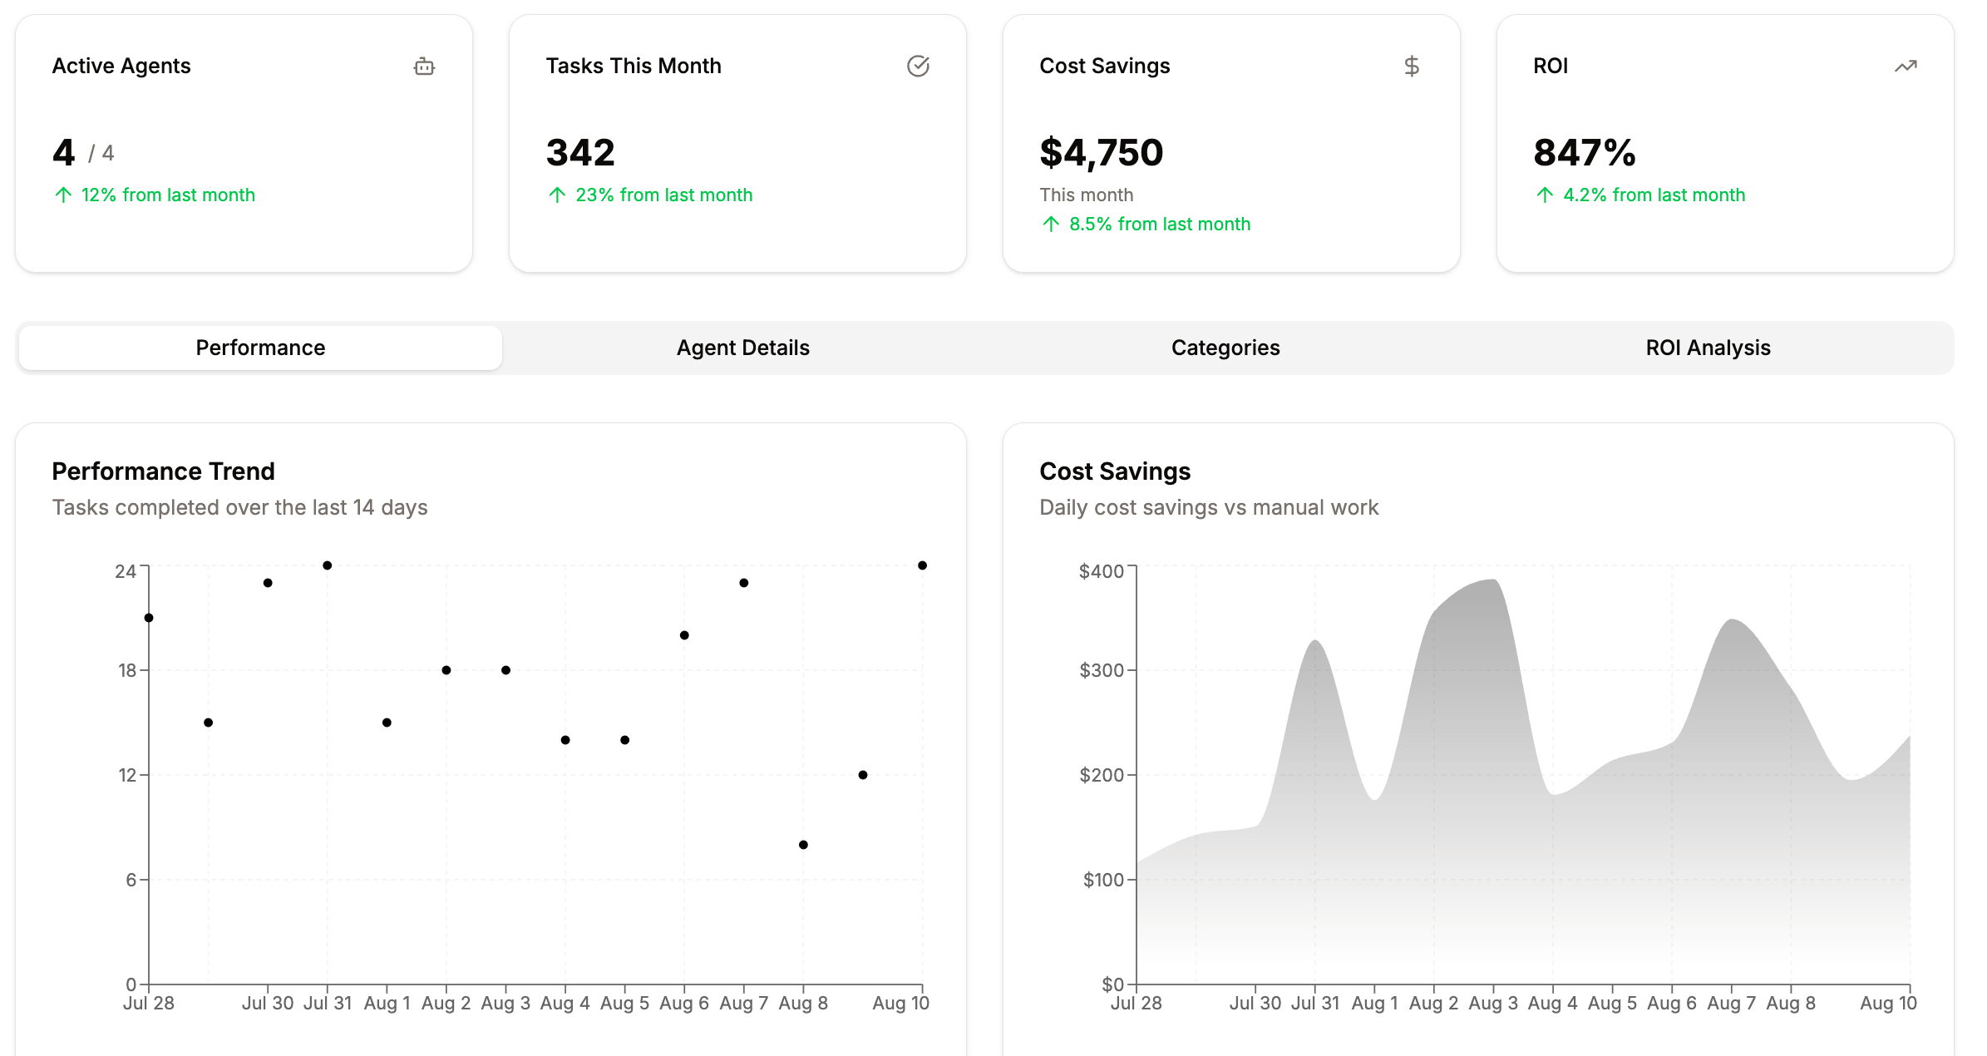Select the Performance tab
Screen dimensions: 1987x1056
pos(259,348)
